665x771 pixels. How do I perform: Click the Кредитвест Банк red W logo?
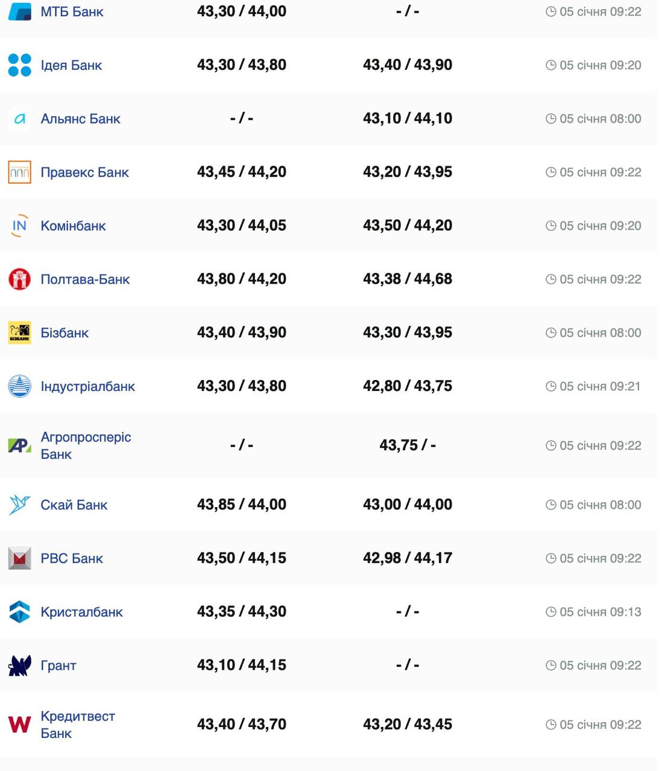pos(19,725)
